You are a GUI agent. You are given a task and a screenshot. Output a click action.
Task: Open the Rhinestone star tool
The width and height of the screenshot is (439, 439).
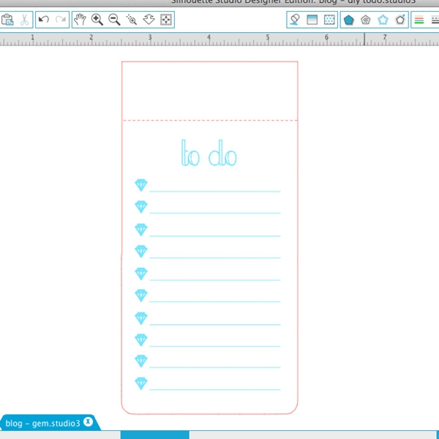[x=383, y=20]
